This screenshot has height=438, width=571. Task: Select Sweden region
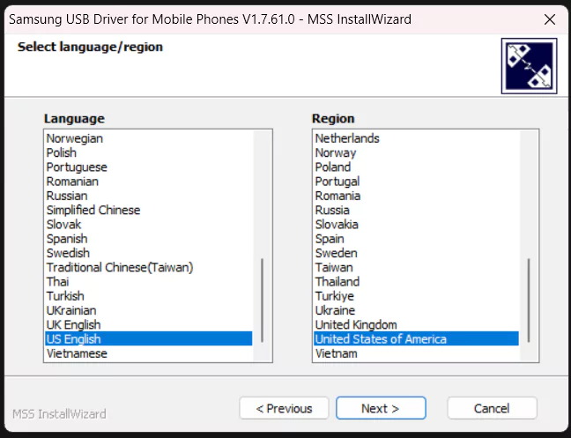coord(416,253)
